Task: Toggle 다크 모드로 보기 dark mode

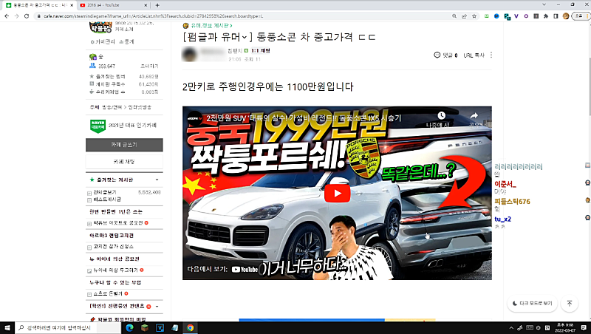Action: (532, 304)
